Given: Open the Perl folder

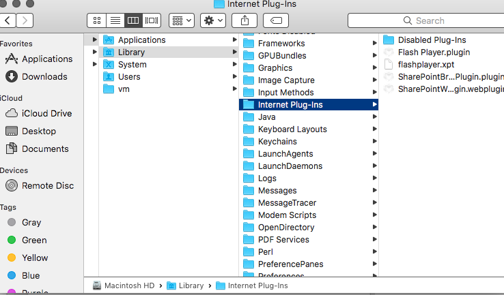Looking at the screenshot, I should (x=309, y=251).
